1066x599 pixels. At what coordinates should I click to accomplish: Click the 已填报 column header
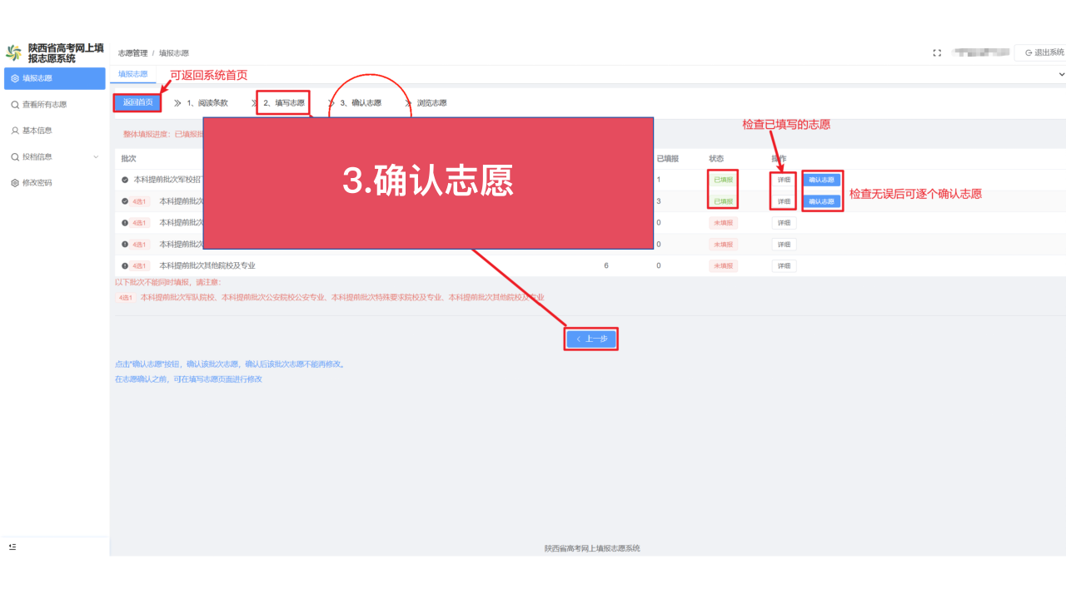(x=667, y=158)
